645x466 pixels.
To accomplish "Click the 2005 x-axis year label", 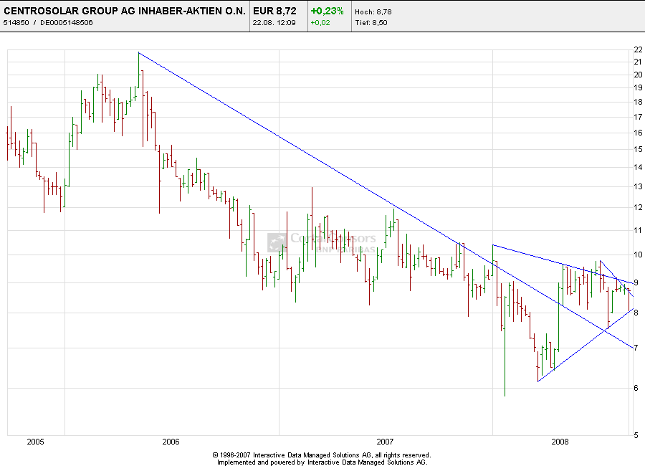I will coord(35,442).
